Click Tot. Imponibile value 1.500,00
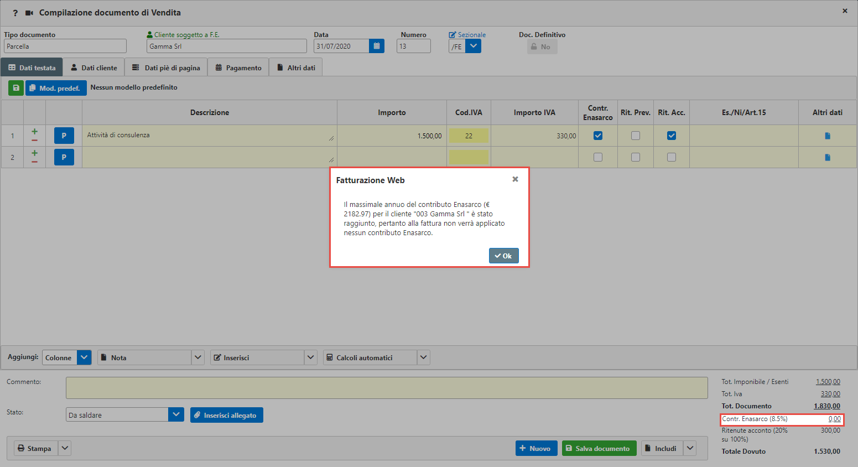The height and width of the screenshot is (467, 858). click(828, 382)
